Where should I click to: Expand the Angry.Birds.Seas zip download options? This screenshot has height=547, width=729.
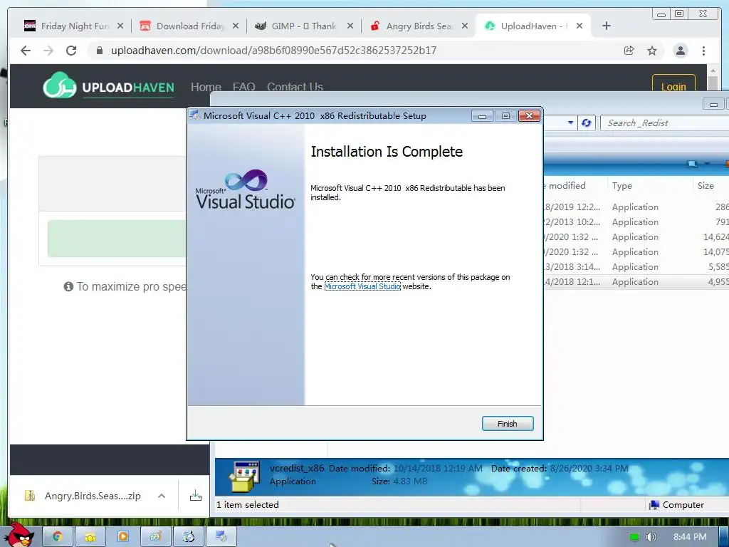point(162,496)
